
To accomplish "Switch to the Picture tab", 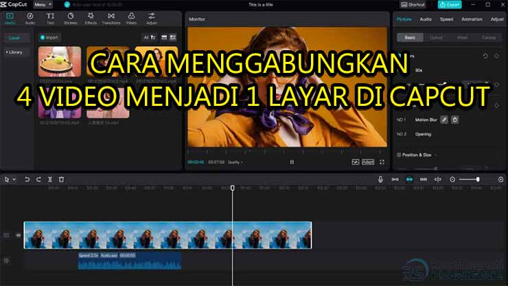I will (x=404, y=19).
